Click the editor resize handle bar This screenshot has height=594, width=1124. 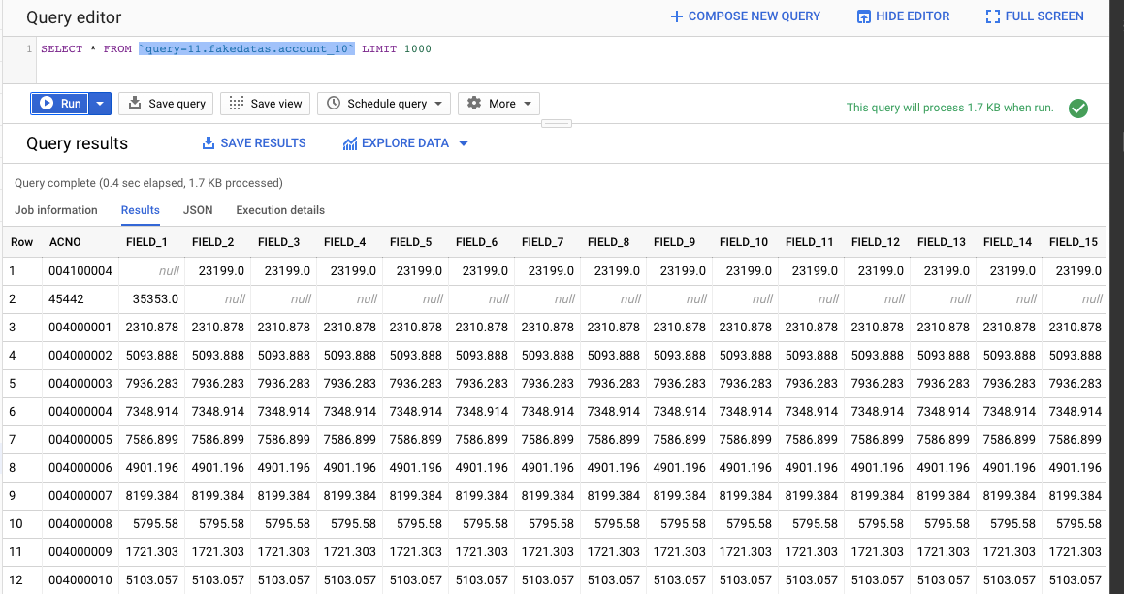tap(557, 123)
